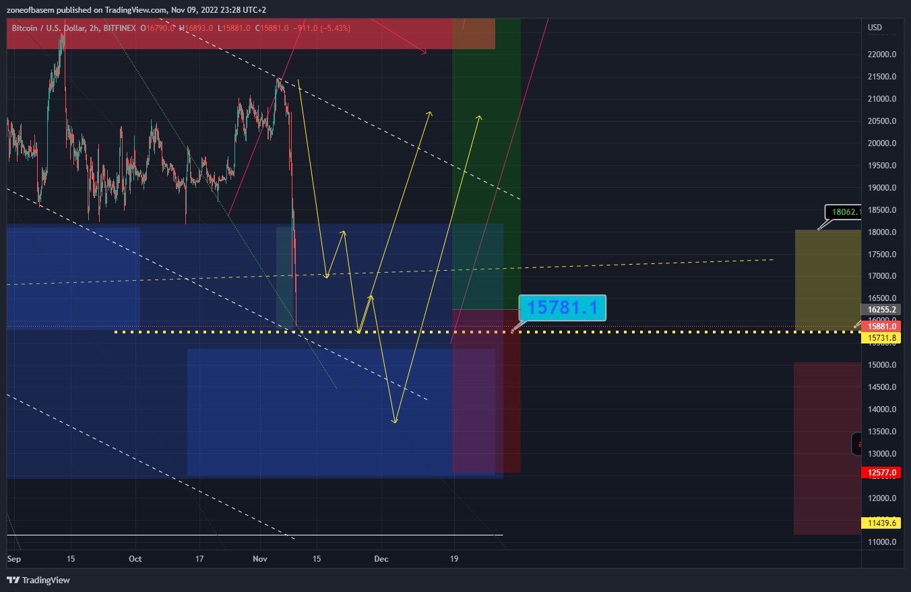Screen dimensions: 911x592
Task: Click the 17 label on the time axis
Action: 199,559
